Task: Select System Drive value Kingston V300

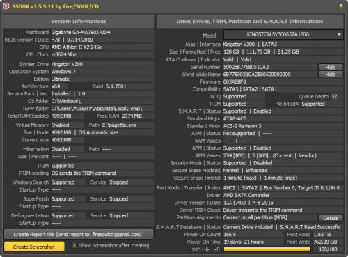Action: point(67,64)
